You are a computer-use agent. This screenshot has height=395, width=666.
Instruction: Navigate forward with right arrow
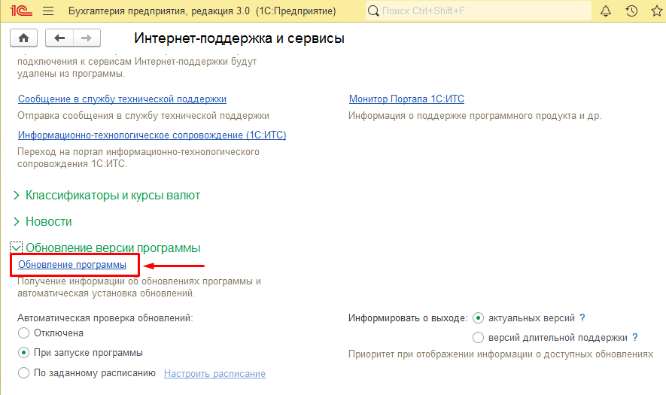87,38
